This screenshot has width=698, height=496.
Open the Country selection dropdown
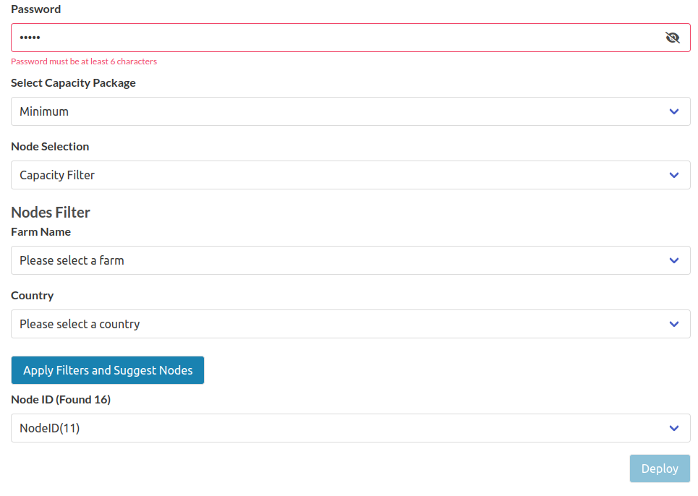pyautogui.click(x=350, y=324)
